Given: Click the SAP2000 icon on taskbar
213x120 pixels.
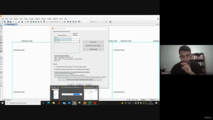Looking at the screenshot, I should click(85, 103).
